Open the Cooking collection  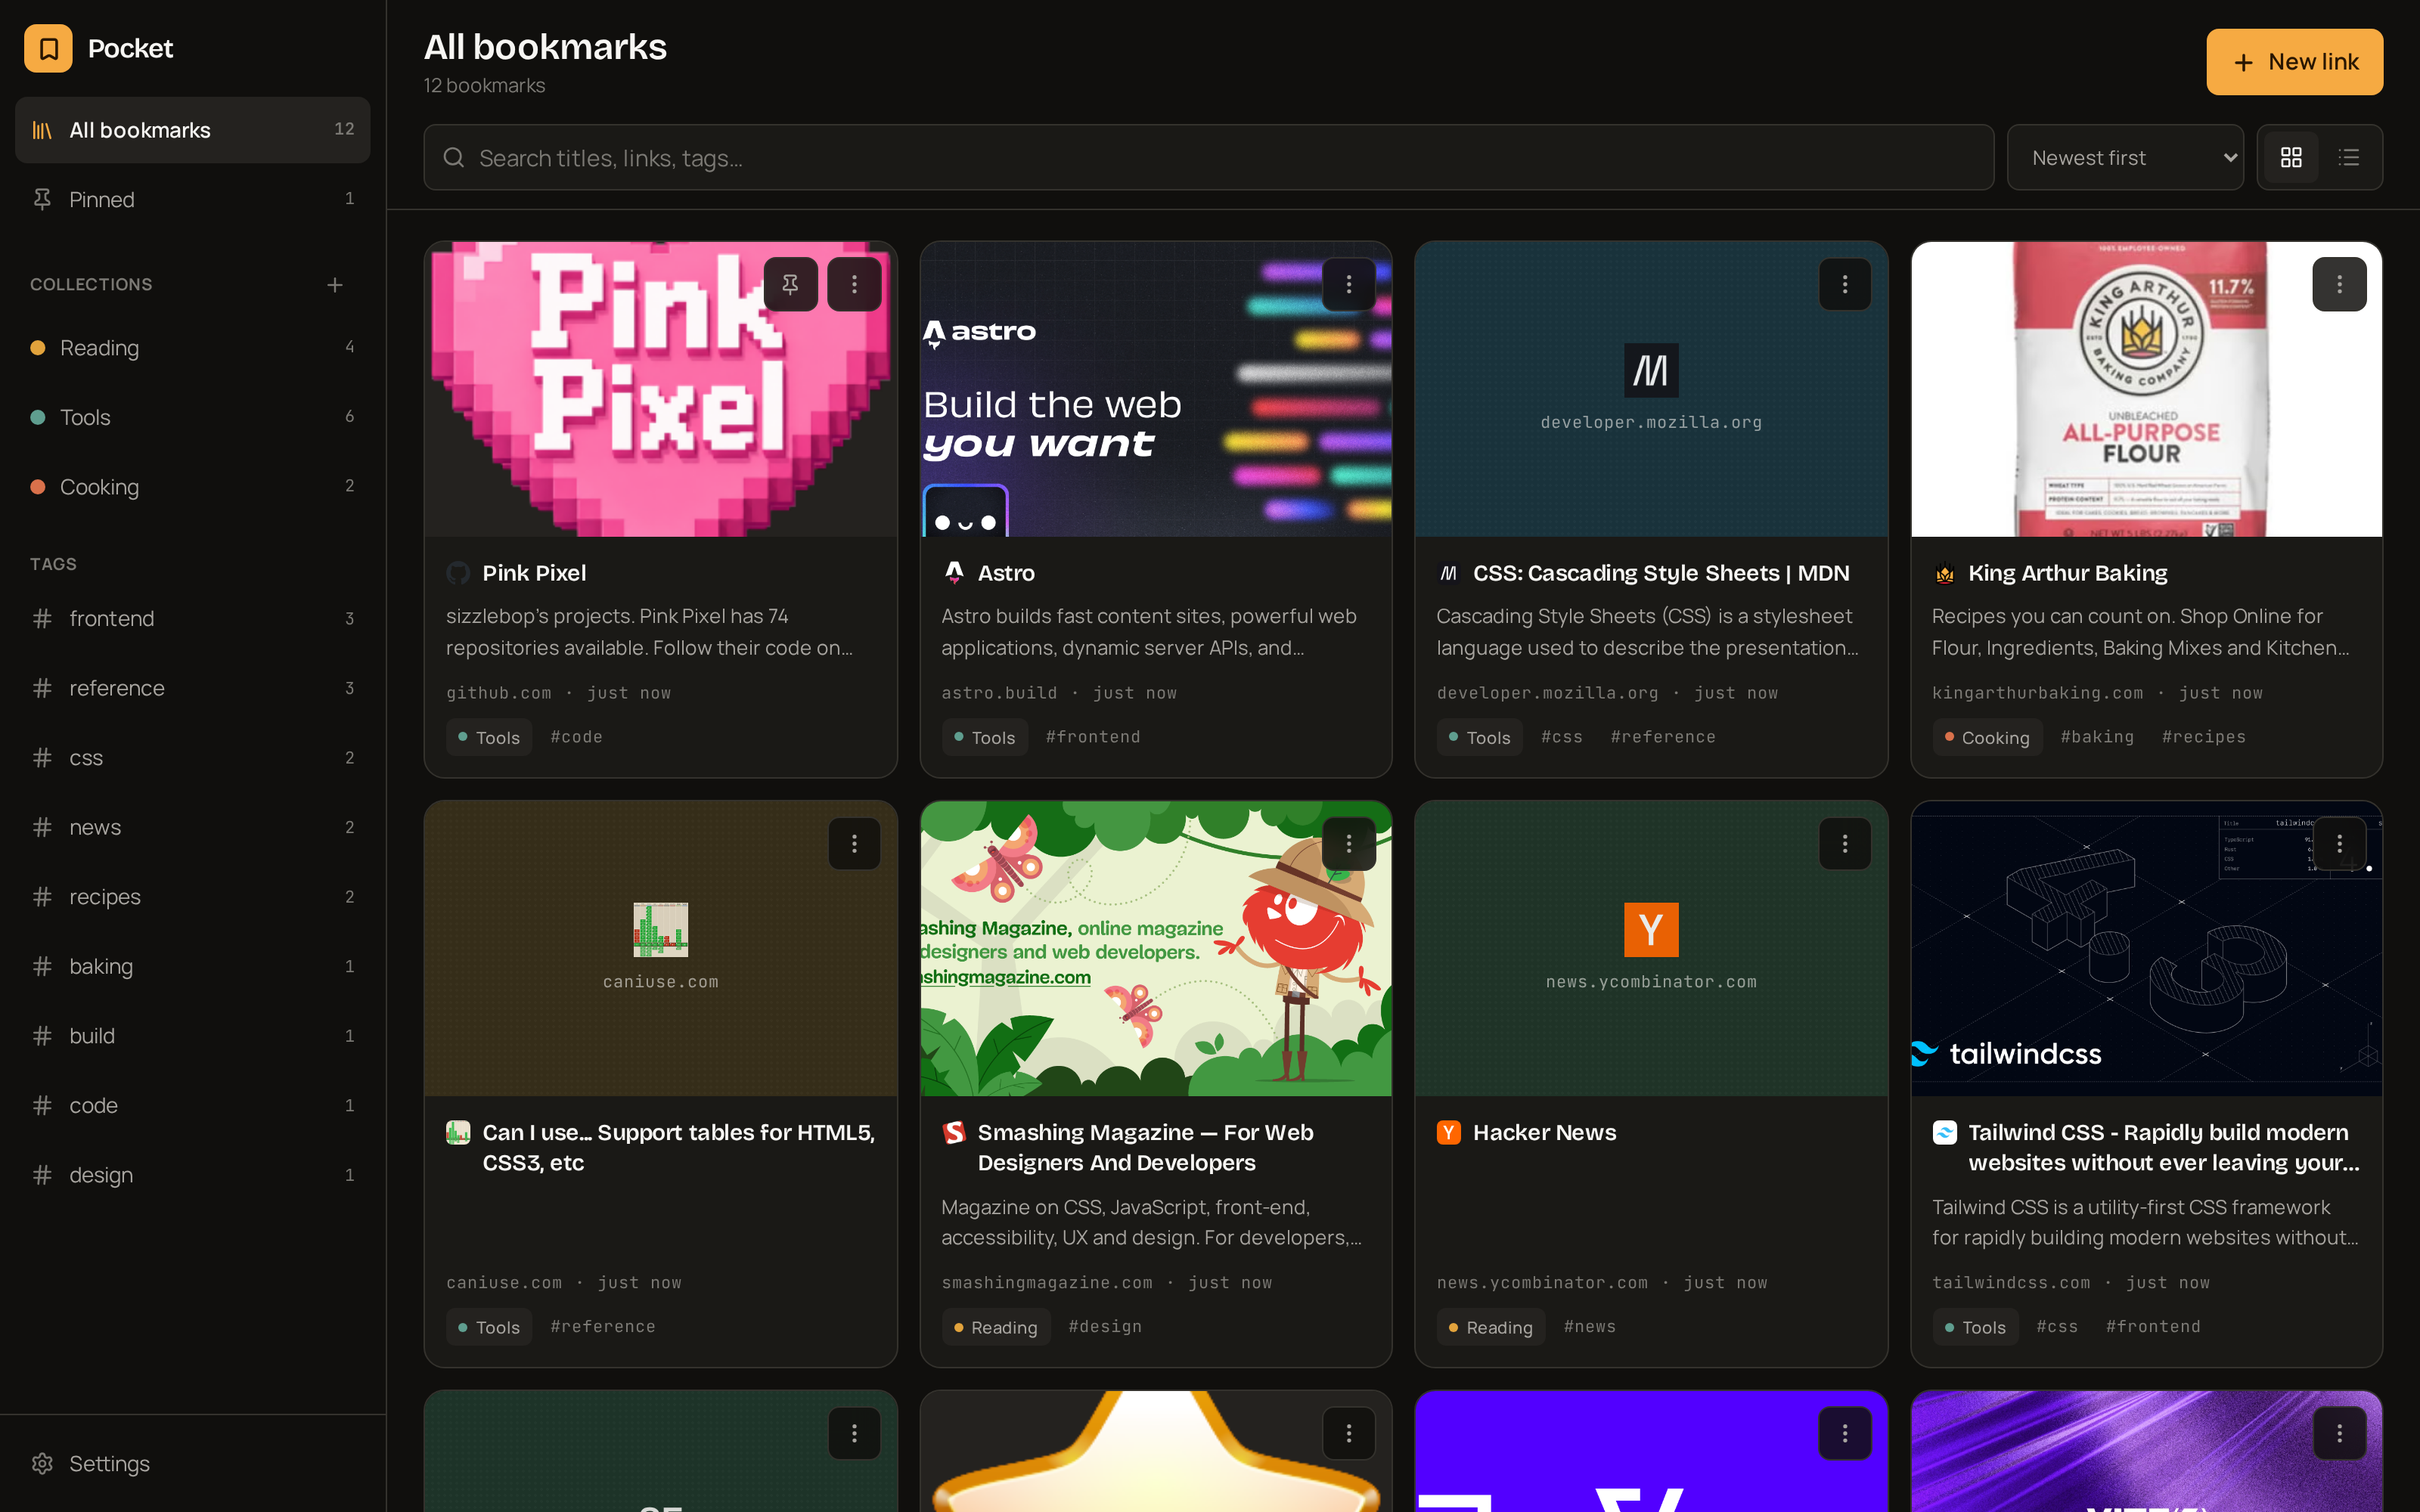pos(192,487)
